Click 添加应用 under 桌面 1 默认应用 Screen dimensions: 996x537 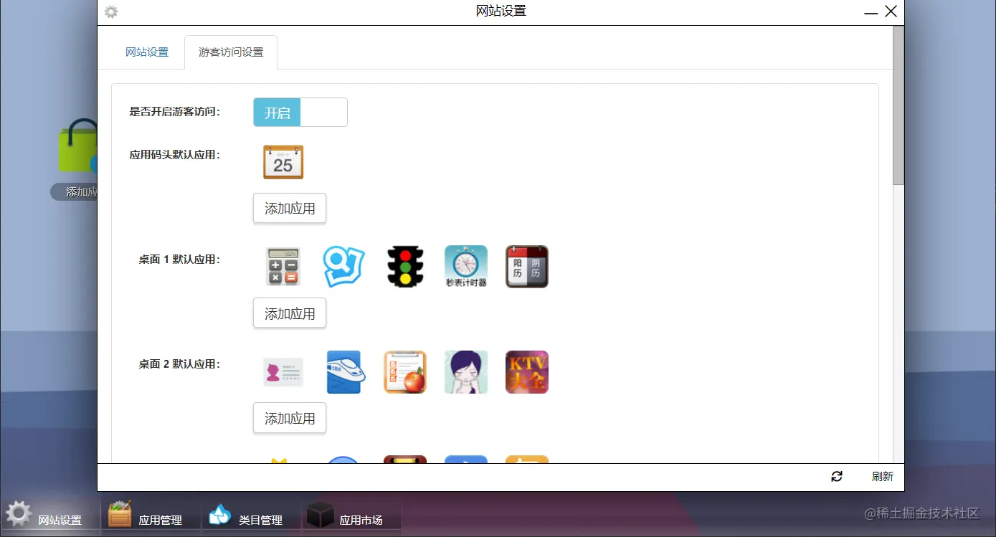[x=290, y=313]
